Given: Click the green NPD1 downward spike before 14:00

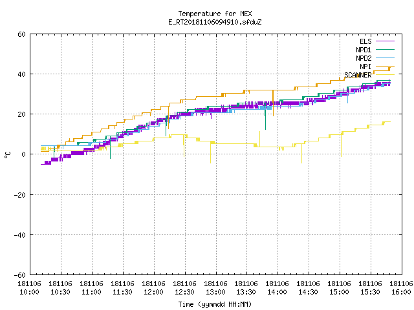Looking at the screenshot, I should tap(265, 118).
